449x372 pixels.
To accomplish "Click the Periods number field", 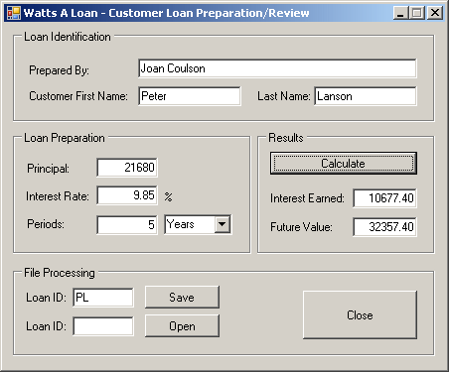I will click(x=127, y=225).
